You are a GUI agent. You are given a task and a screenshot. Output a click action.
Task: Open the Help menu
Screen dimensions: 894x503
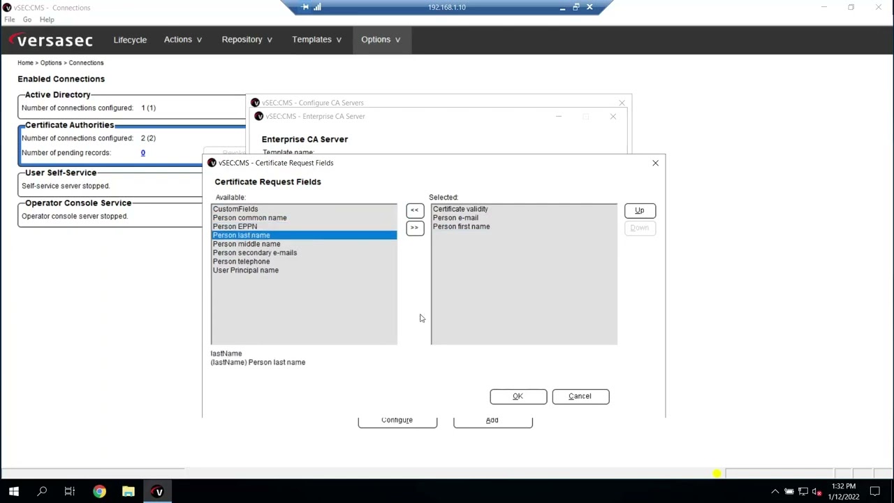(47, 20)
